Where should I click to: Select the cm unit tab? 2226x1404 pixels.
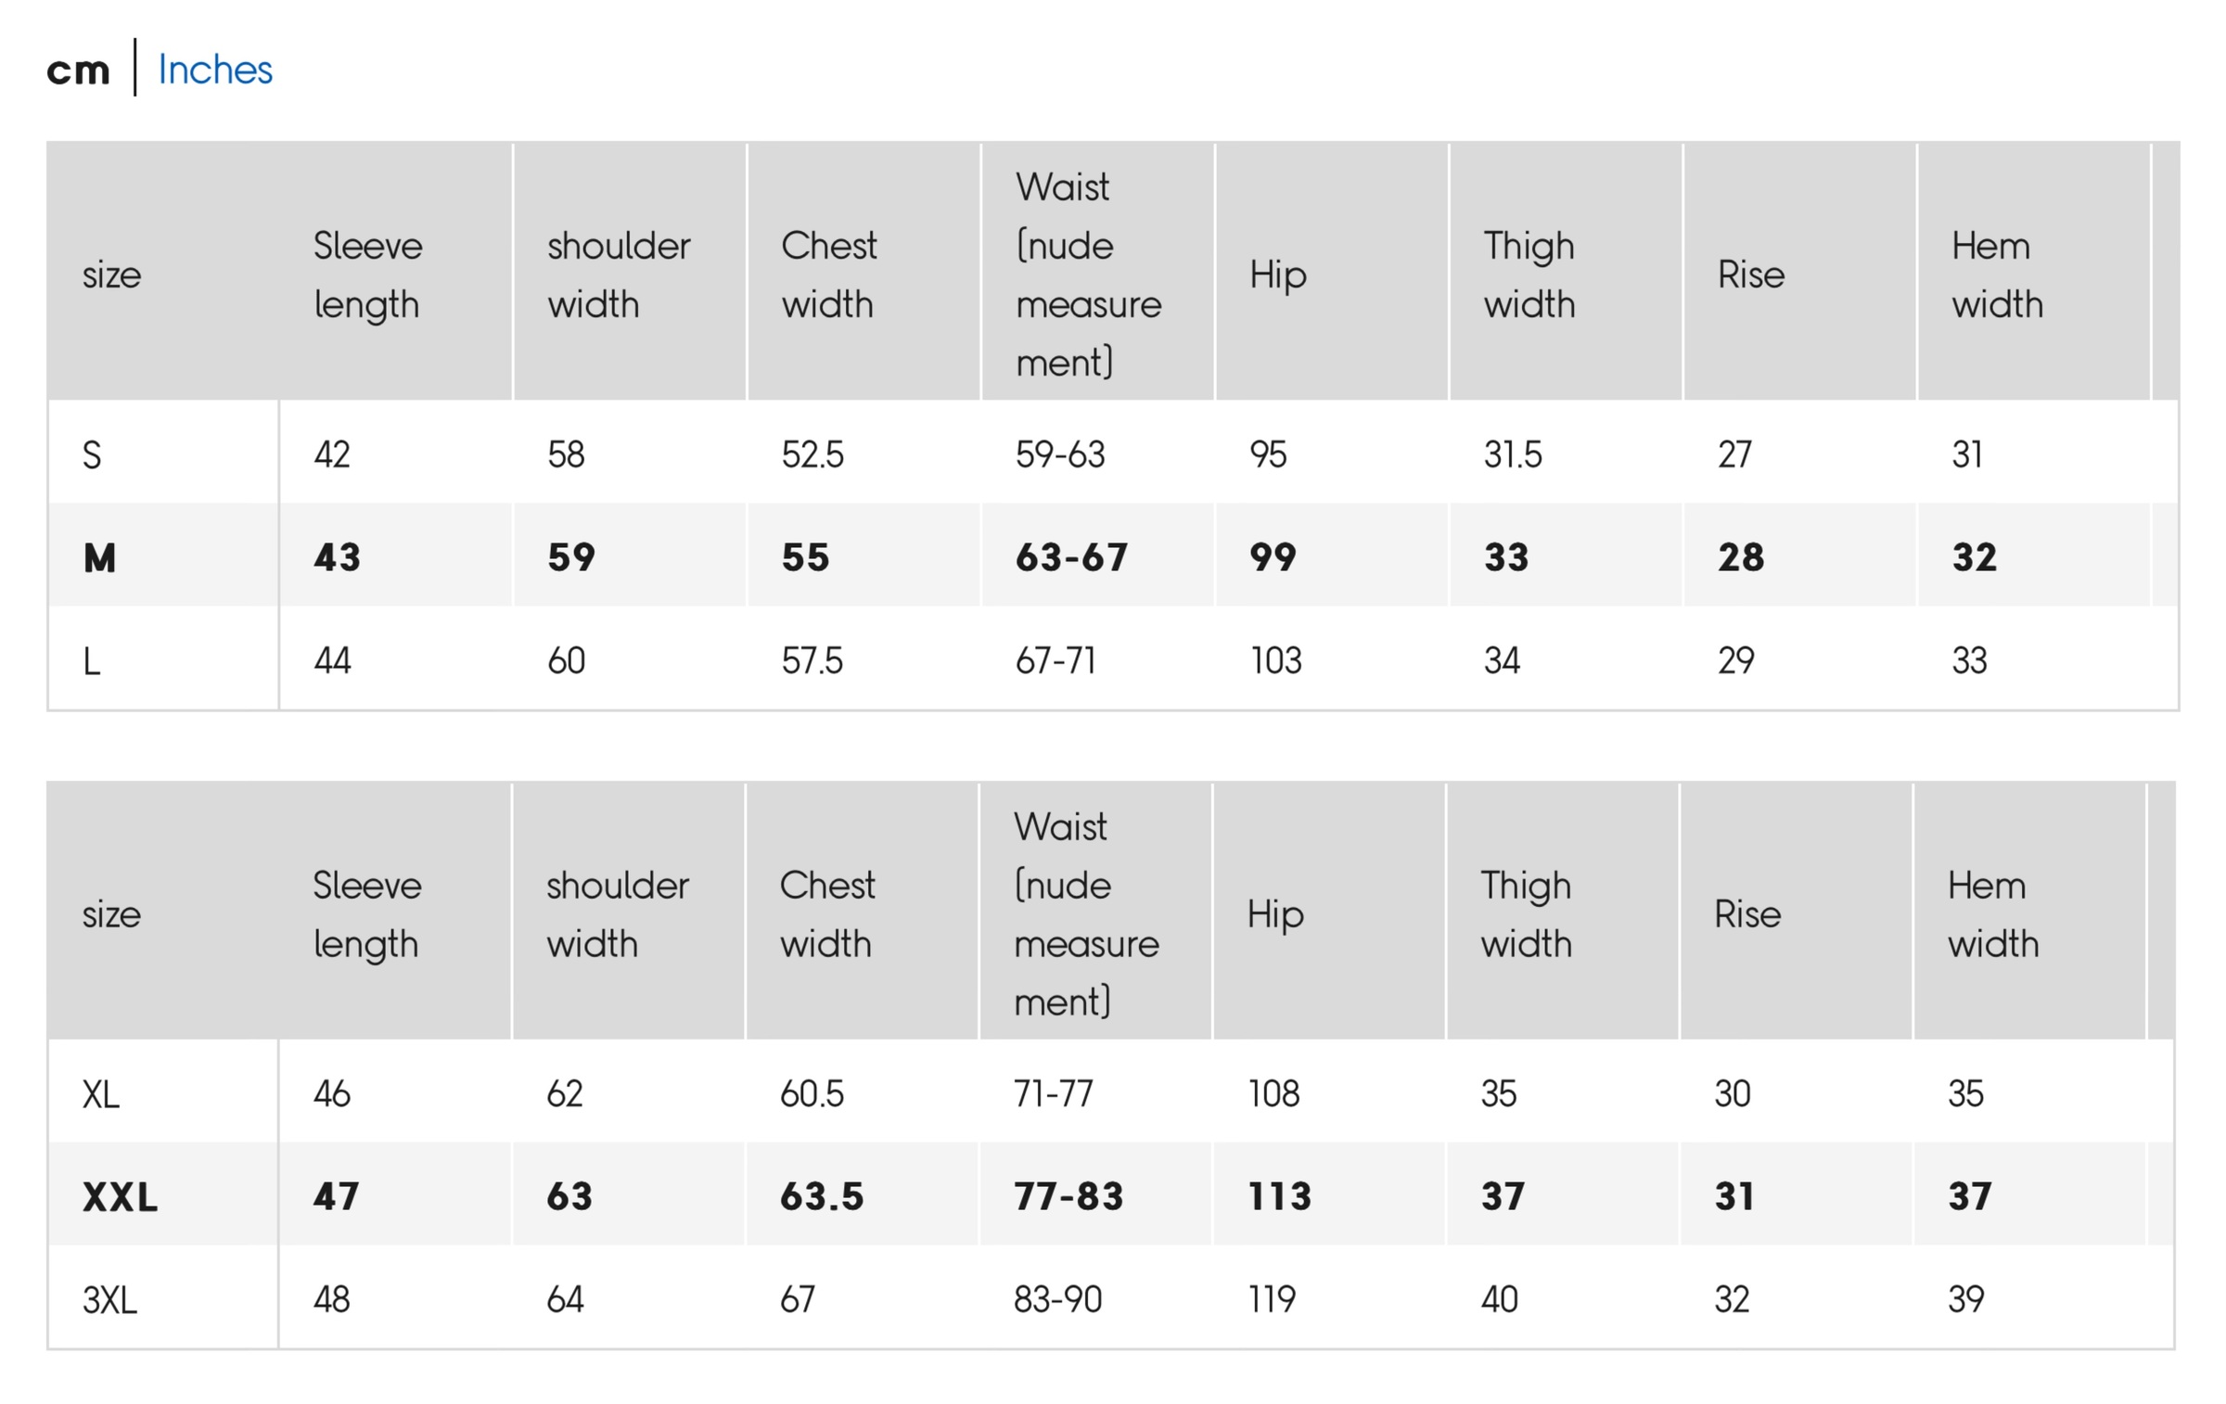(x=78, y=70)
